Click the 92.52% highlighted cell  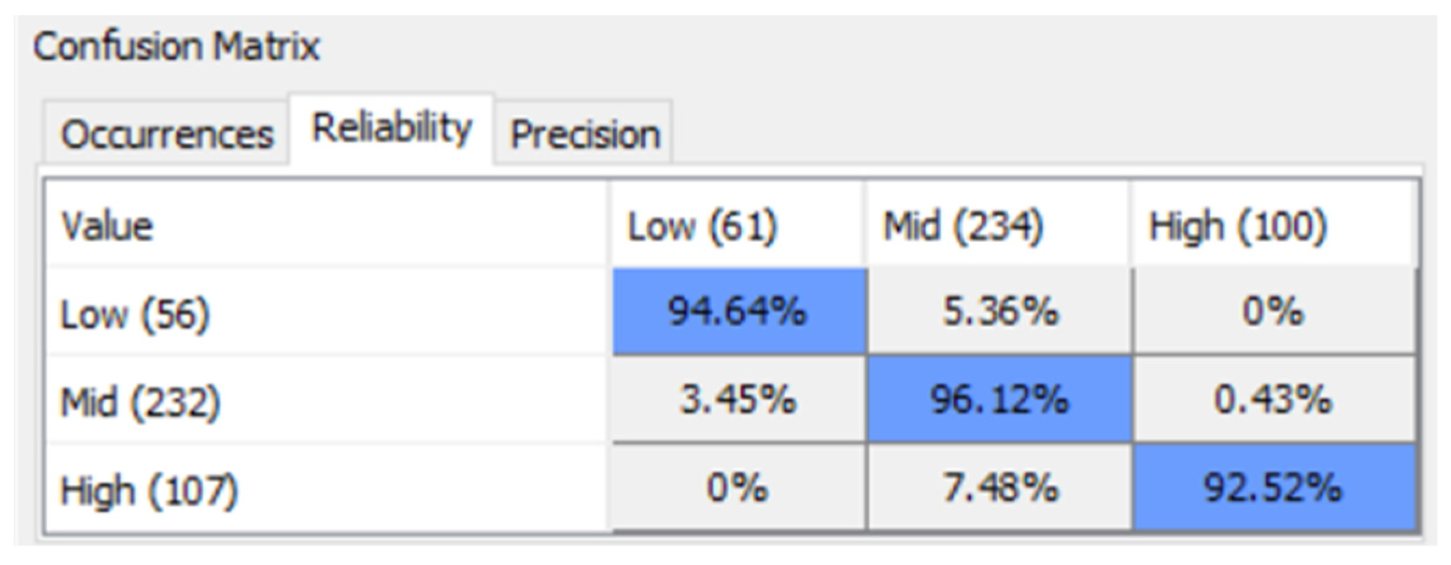[x=1273, y=488]
